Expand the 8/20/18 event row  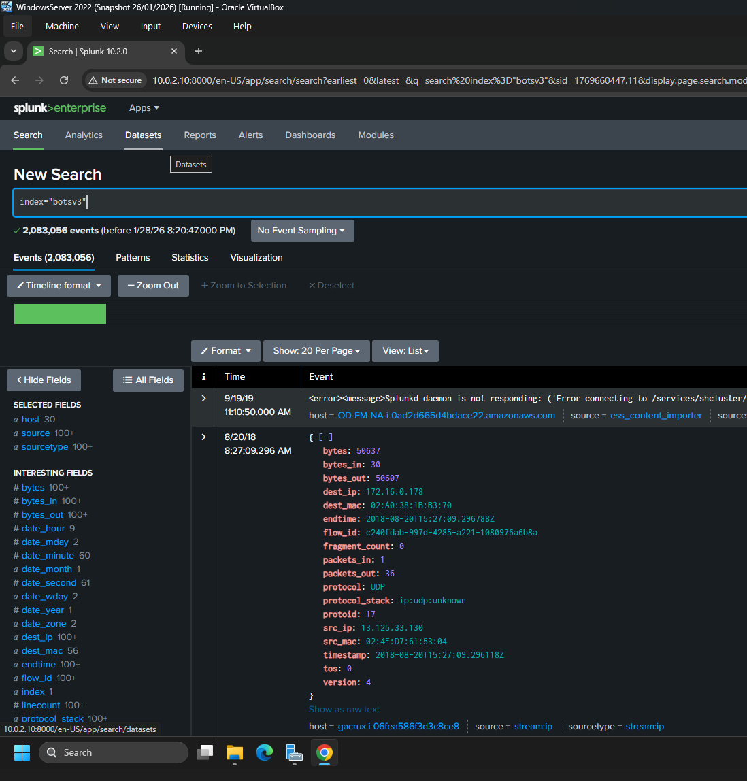point(203,437)
